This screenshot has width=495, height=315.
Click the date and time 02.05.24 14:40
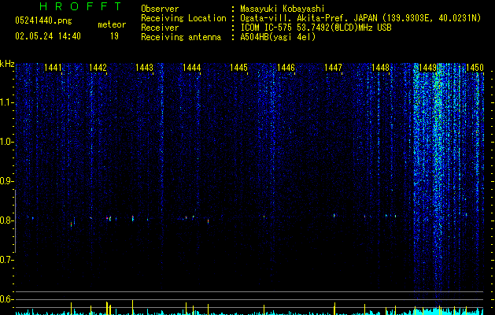pyautogui.click(x=48, y=36)
